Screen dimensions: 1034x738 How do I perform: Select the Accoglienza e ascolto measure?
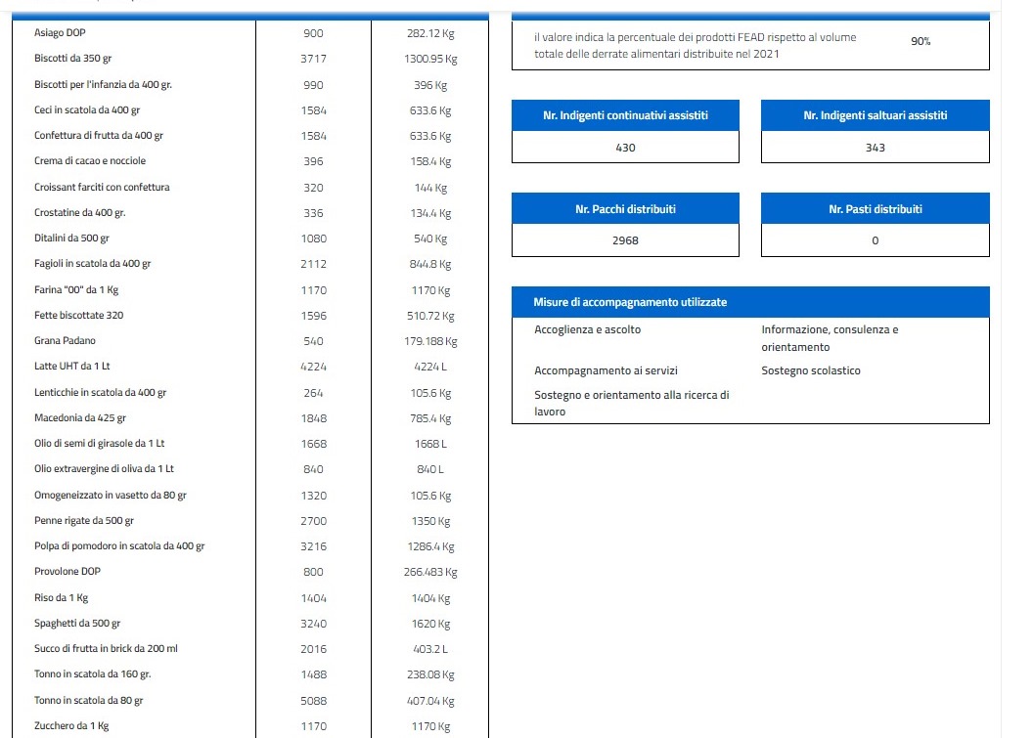tap(587, 329)
